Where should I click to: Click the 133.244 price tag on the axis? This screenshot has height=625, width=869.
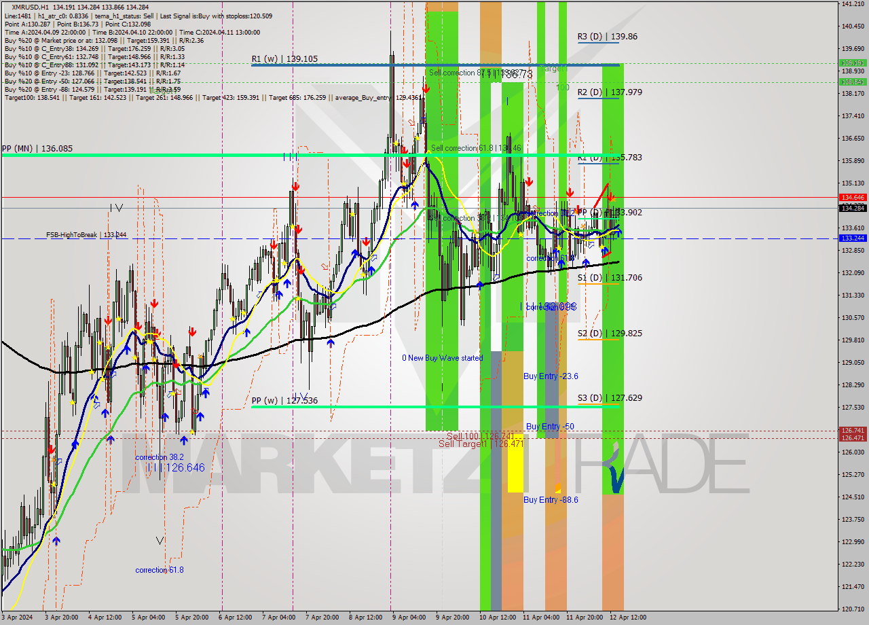852,238
